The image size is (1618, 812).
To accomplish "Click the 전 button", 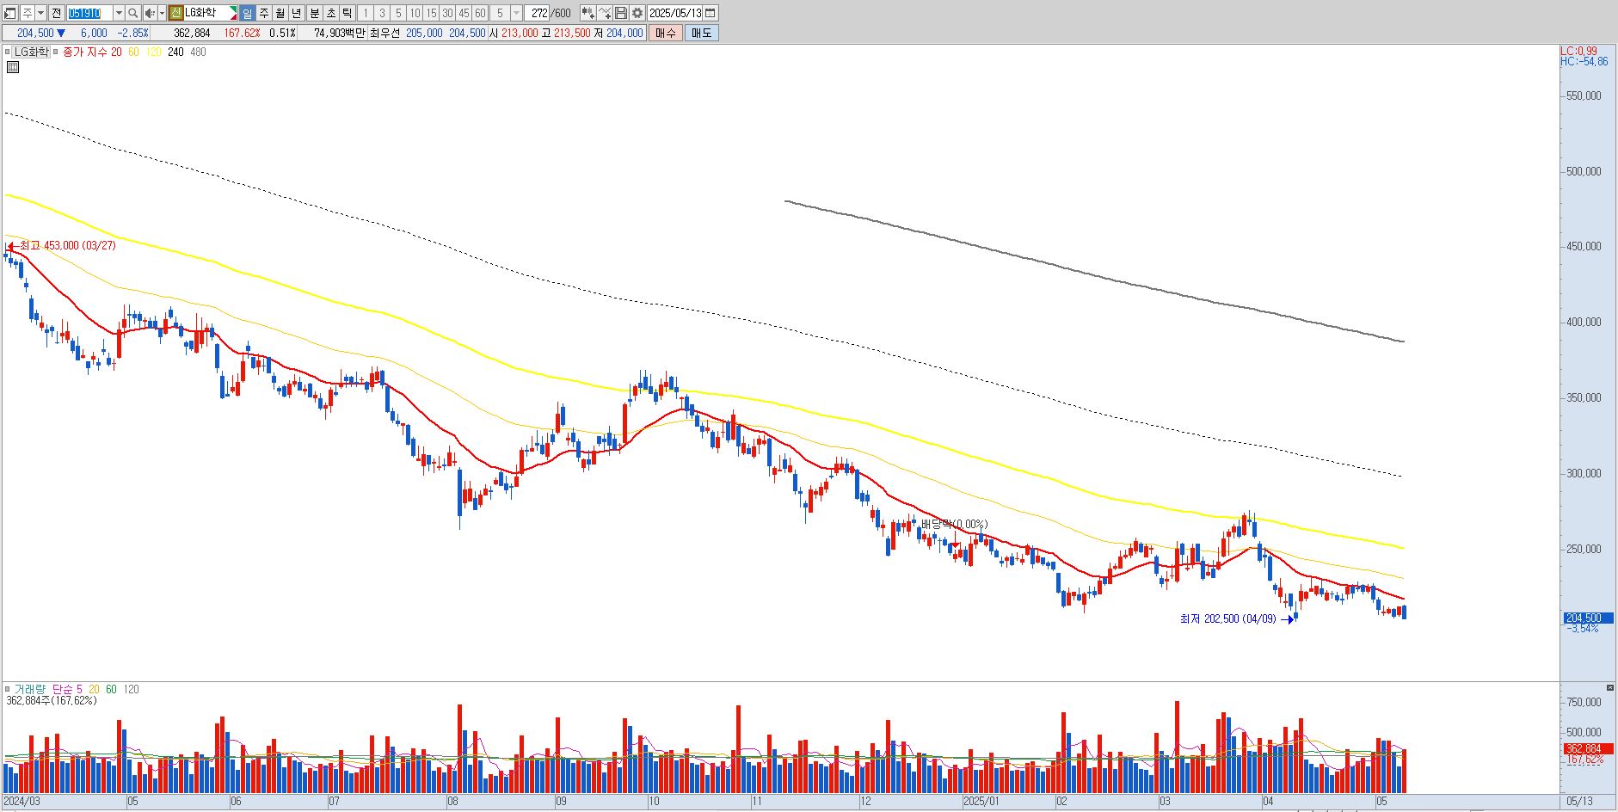I will click(56, 13).
